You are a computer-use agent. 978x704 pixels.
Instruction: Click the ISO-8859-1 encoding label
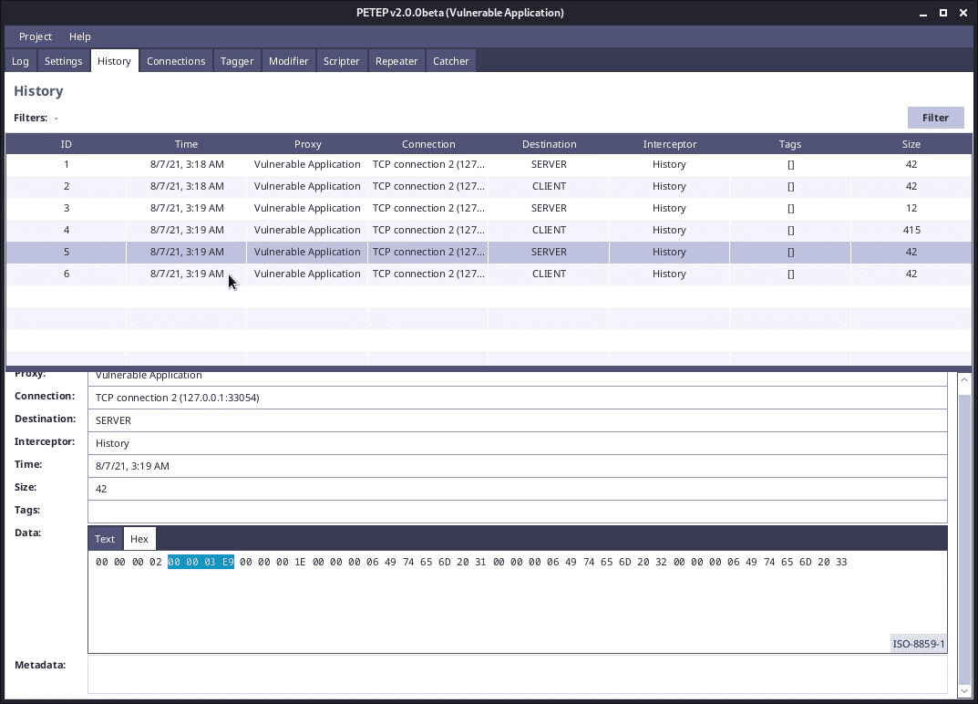click(x=919, y=644)
